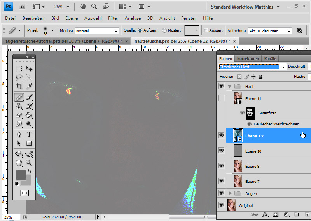Select the Pen tool
This screenshot has width=311, height=221.
19,134
